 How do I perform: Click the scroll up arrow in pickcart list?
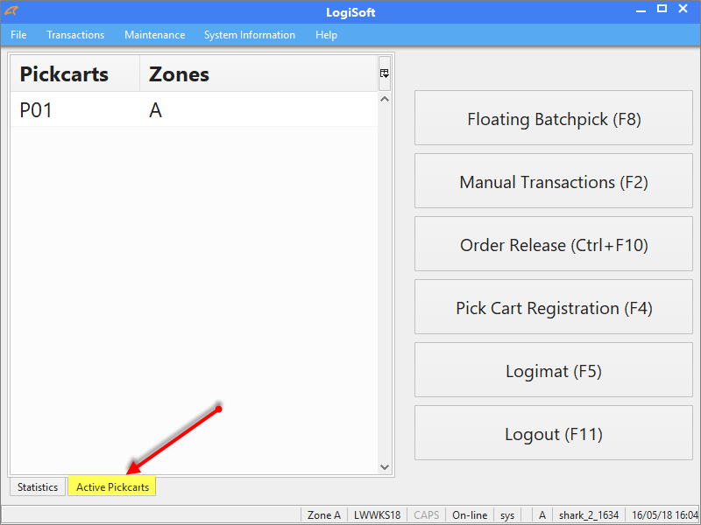tap(385, 99)
